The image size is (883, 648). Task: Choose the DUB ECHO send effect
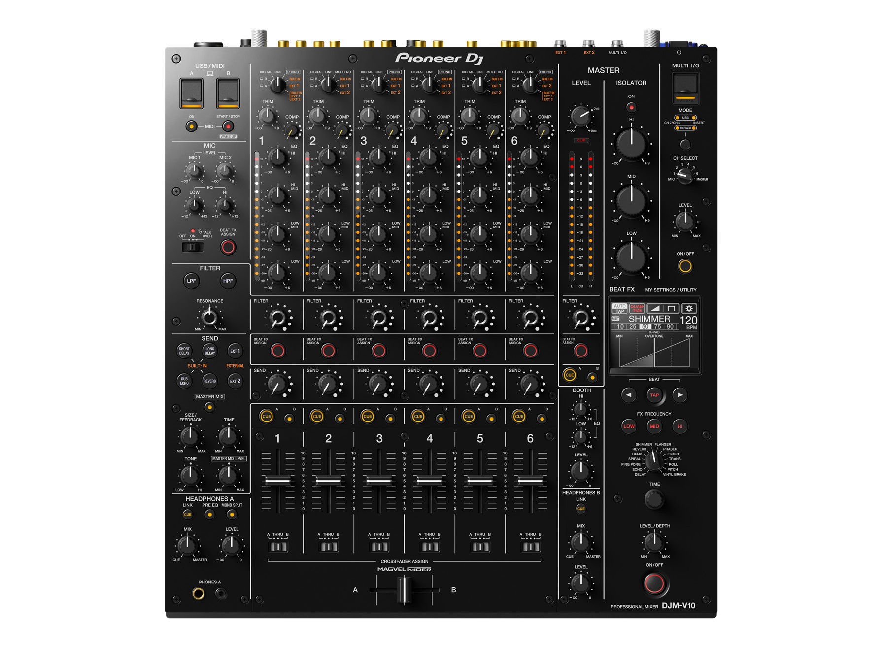pos(184,381)
